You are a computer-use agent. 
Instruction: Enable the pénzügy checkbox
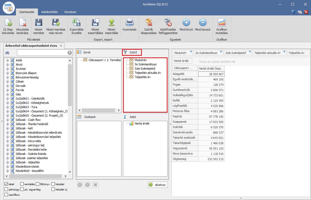click(6, 189)
